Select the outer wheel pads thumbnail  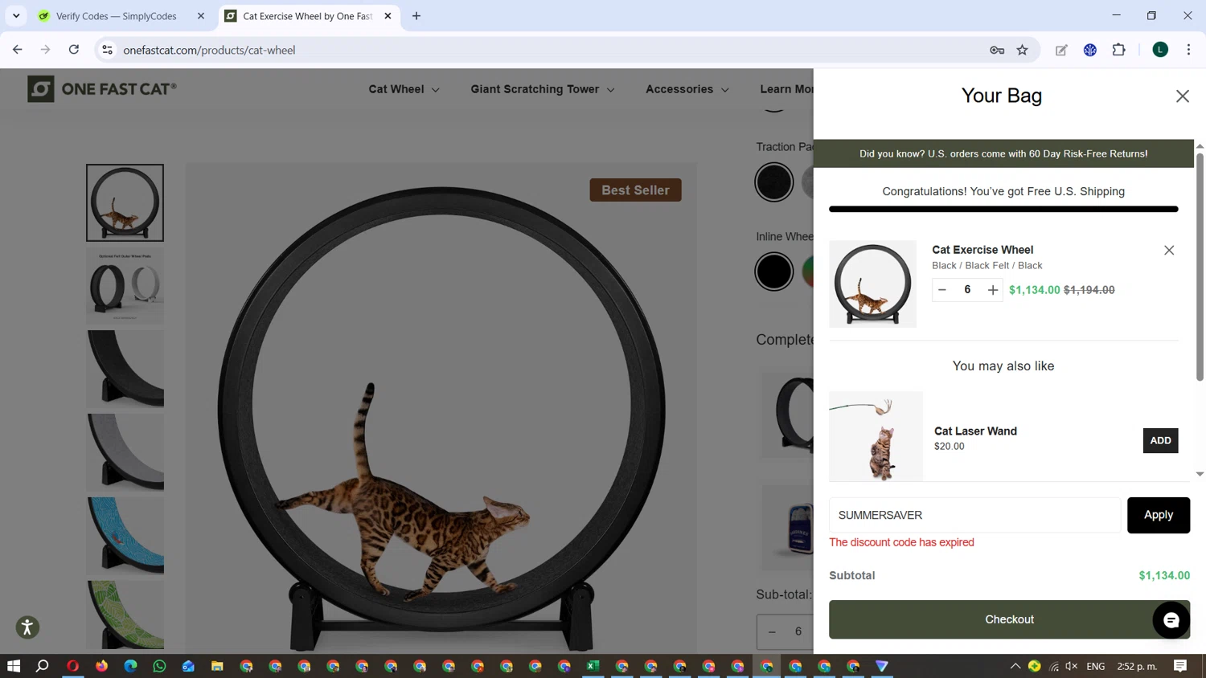[125, 286]
